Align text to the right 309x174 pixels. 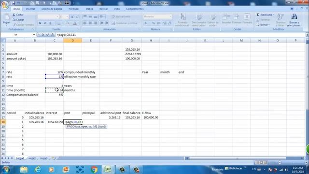[96, 23]
